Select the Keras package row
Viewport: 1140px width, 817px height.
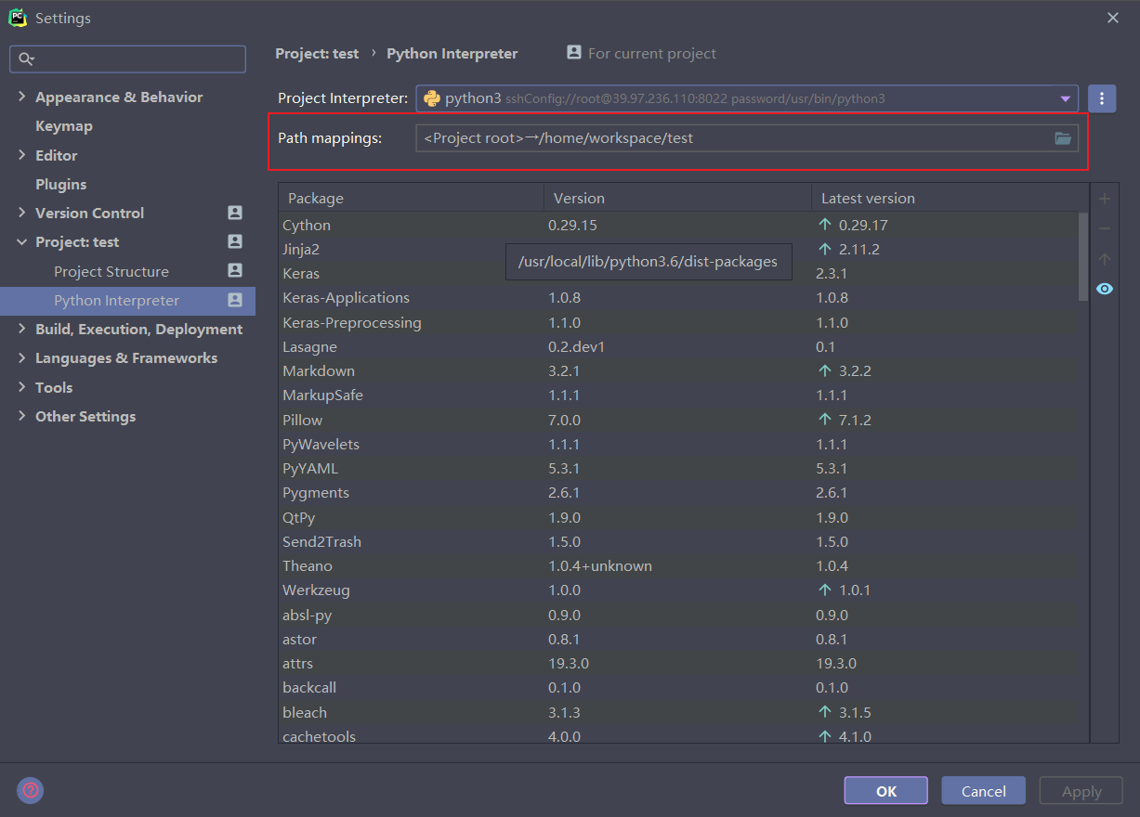point(678,274)
